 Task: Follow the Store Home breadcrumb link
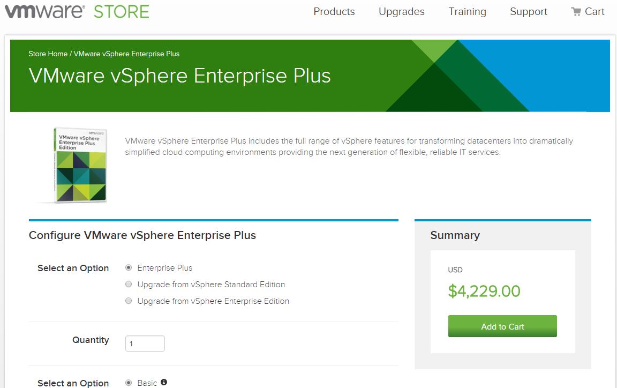[48, 54]
